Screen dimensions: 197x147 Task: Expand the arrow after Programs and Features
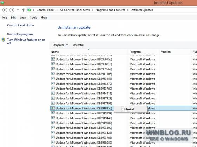click(x=128, y=10)
